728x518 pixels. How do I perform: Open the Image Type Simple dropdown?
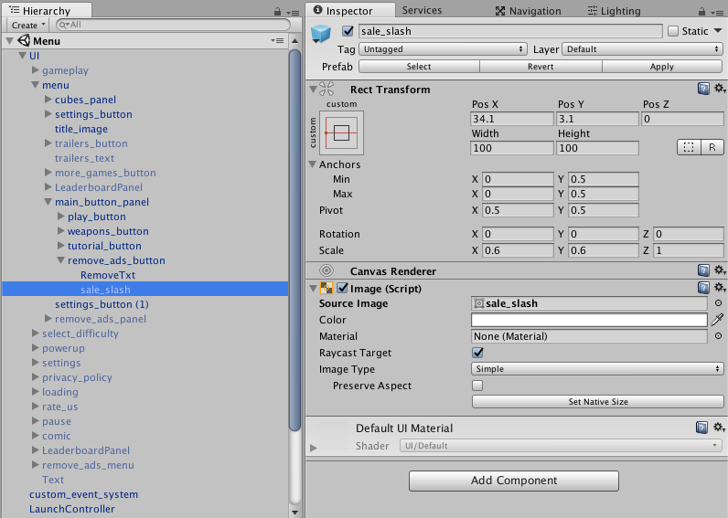click(597, 369)
